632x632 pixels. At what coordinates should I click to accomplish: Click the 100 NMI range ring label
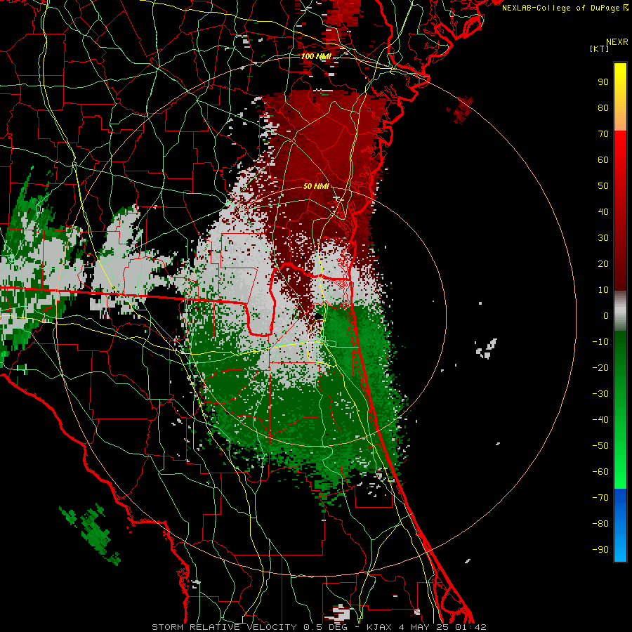[x=316, y=56]
